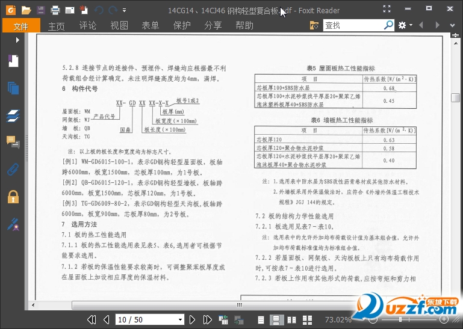Click the horizontal scrollbar thumb
The height and width of the screenshot is (329, 463).
(240, 305)
